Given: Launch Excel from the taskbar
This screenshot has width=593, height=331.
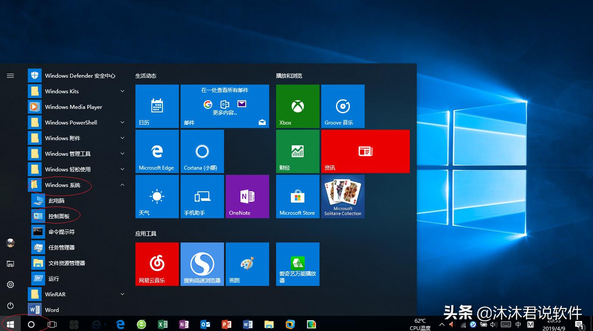Looking at the screenshot, I should pyautogui.click(x=162, y=324).
